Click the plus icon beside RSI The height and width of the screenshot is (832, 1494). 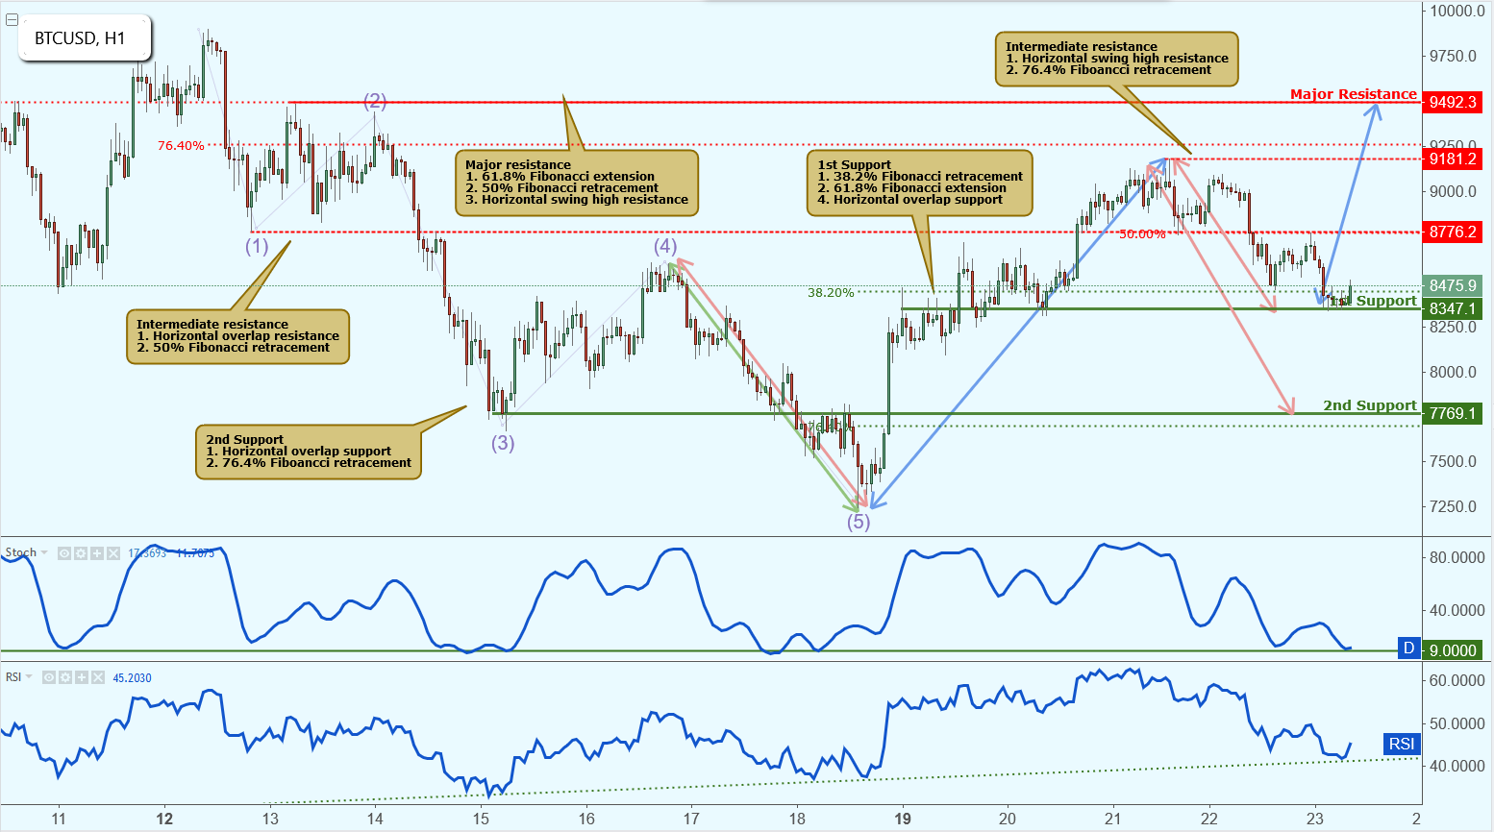pos(82,677)
